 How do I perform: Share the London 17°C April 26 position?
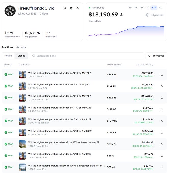[x=162, y=121]
